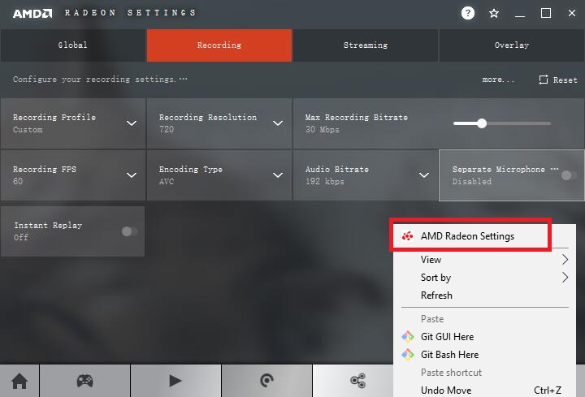Click the 'Disabled' Separate Microphone value
The width and height of the screenshot is (585, 397).
(471, 182)
